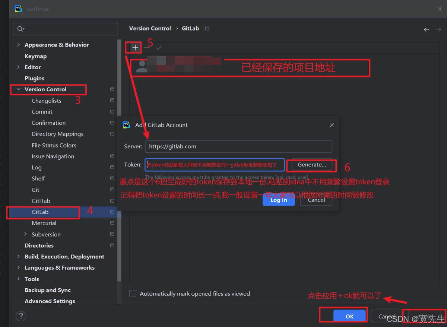
Task: Click the project icon beside Commit row
Action: click(112, 112)
